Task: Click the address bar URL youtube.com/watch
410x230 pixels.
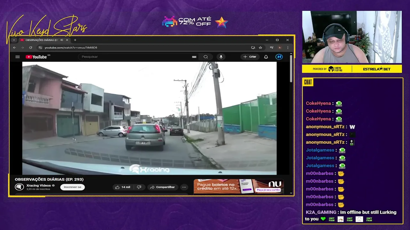Action: coord(71,48)
